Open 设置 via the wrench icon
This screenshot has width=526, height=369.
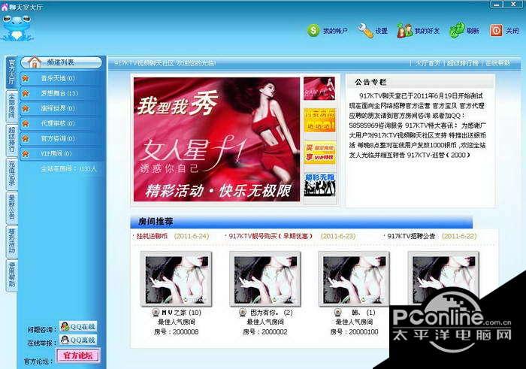pyautogui.click(x=365, y=31)
